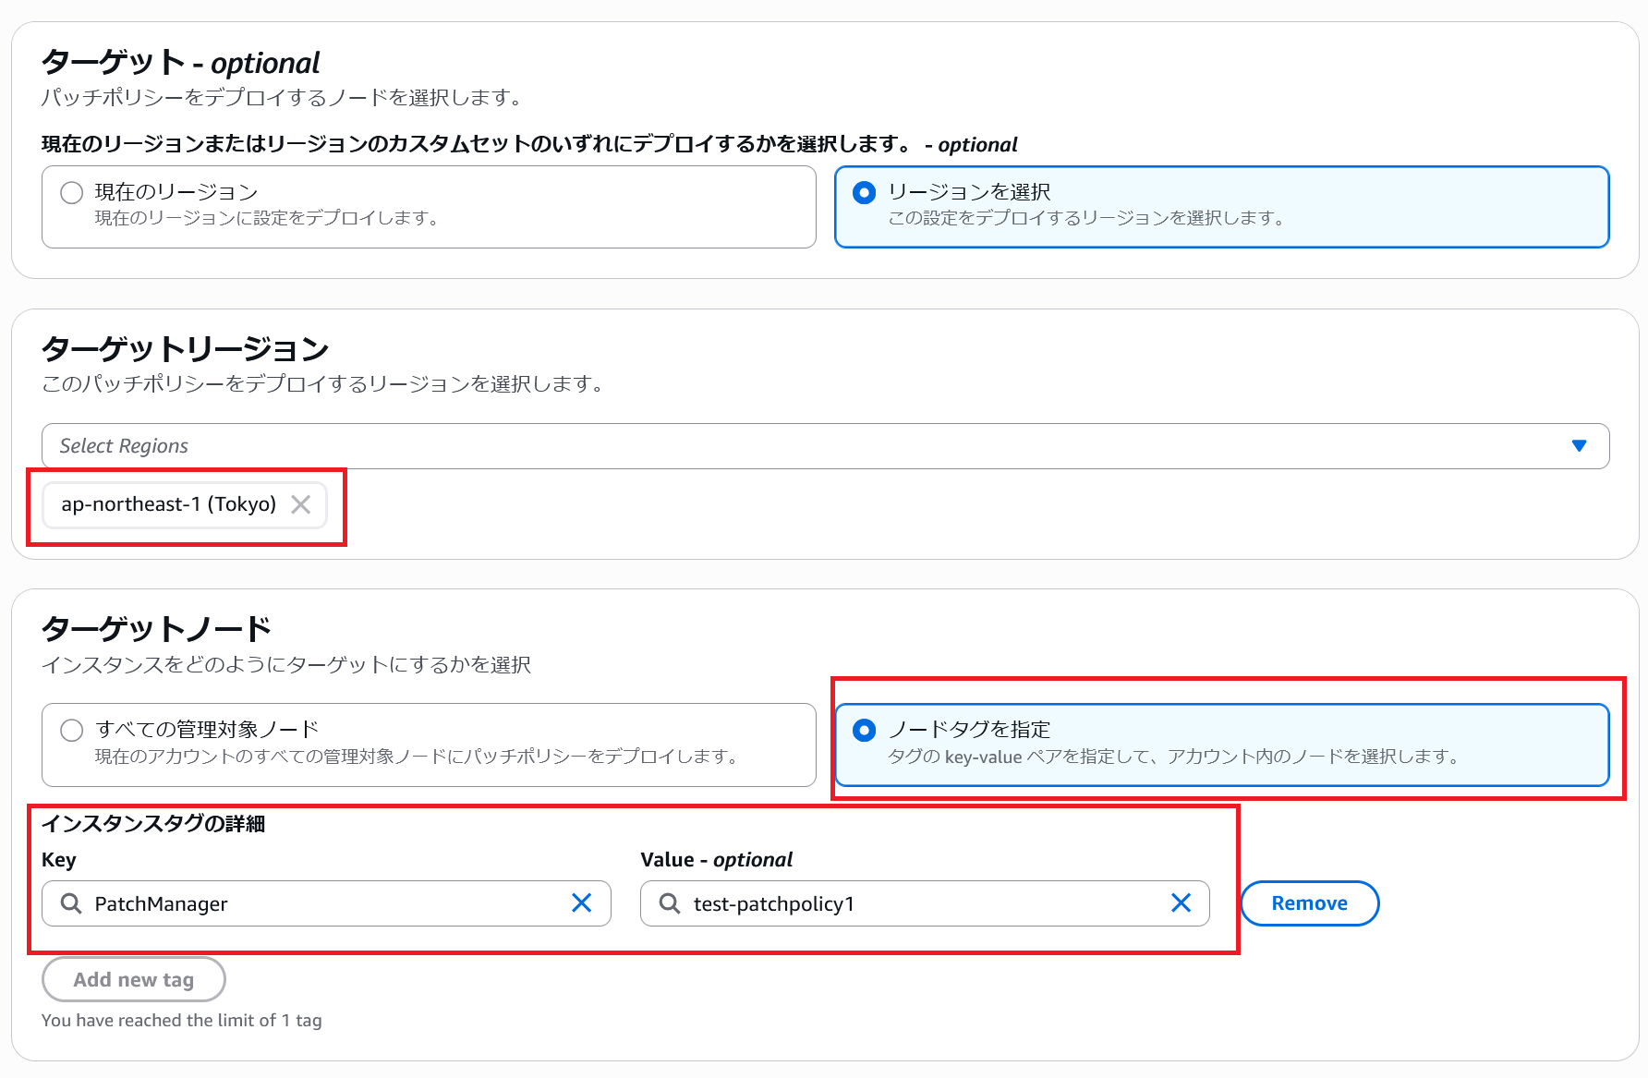Viewport: 1648px width, 1078px height.
Task: Click the tag limit reached message
Action: (182, 1021)
